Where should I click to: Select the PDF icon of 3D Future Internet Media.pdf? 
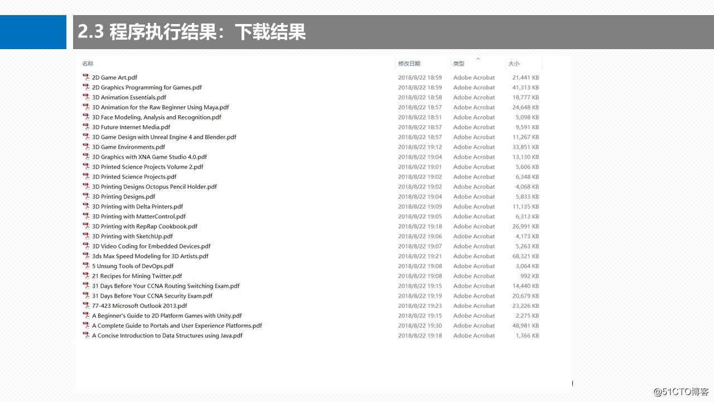86,127
